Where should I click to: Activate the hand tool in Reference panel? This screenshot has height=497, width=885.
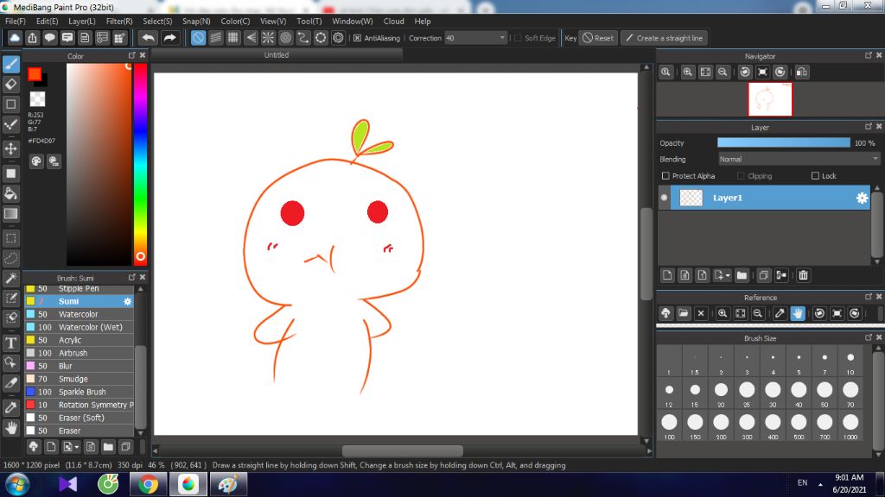[x=798, y=313]
